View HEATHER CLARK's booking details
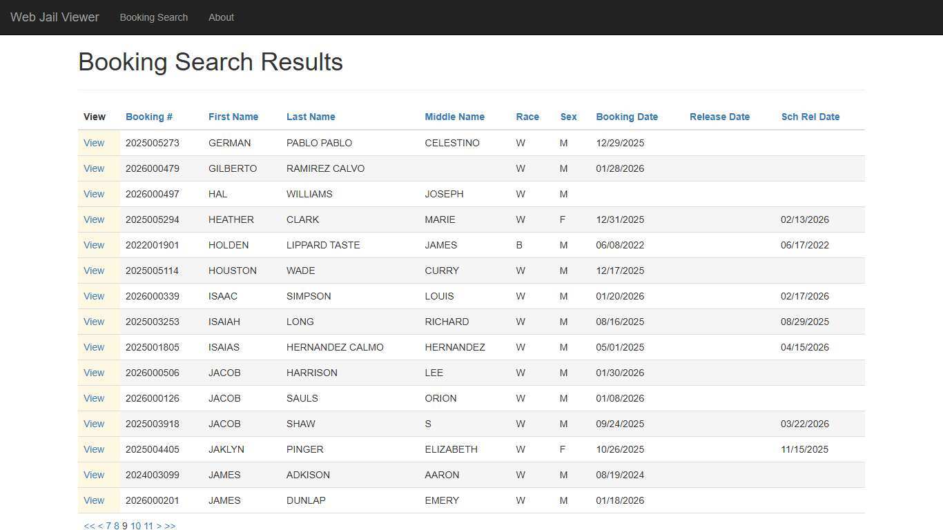Viewport: 943px width, 530px height. [94, 219]
